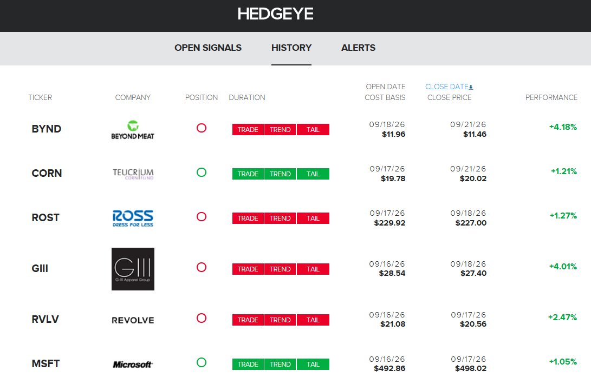The image size is (591, 384).
Task: Click the GIII ticker symbol
Action: 40,268
